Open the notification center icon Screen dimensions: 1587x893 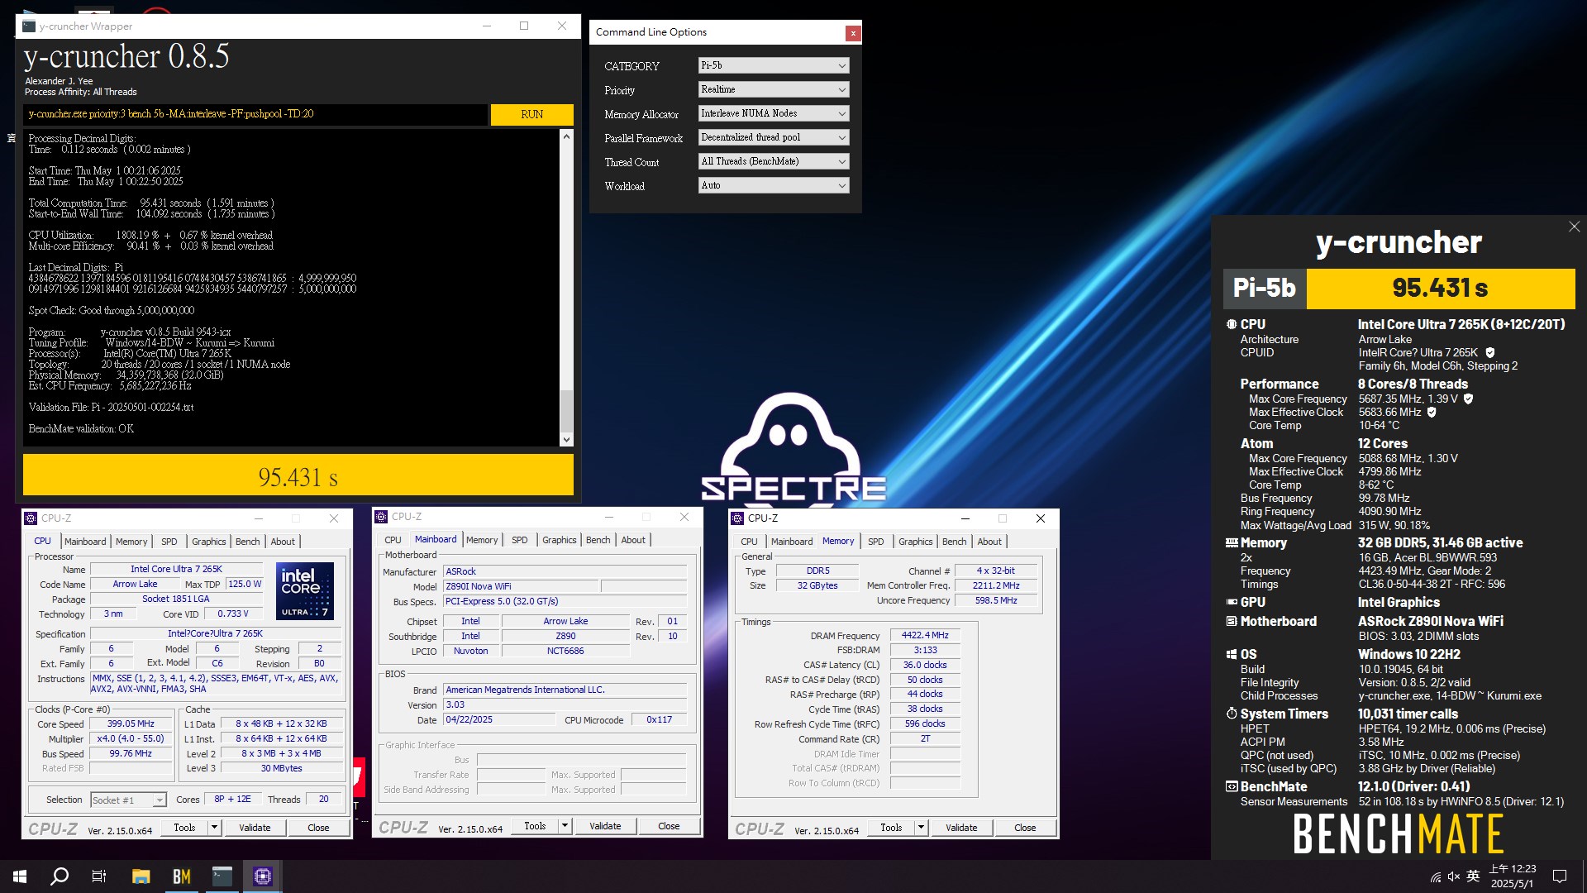(1560, 876)
